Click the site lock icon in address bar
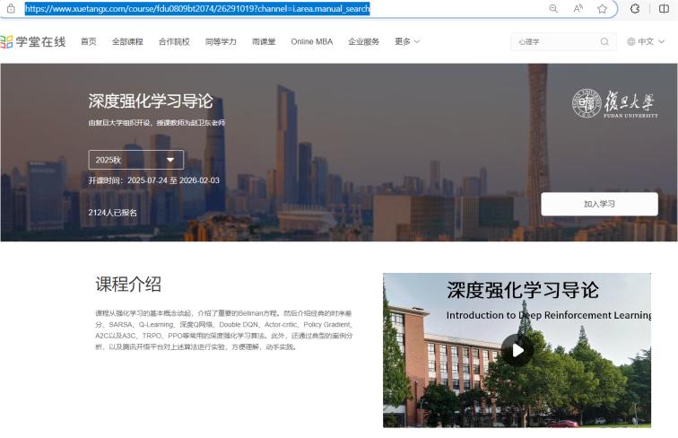678x438 pixels. click(x=11, y=9)
